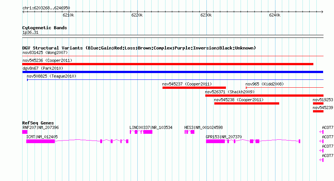Click the nsv545237 (Cooper2011) variant label
The image size is (334, 181).
pos(187,84)
